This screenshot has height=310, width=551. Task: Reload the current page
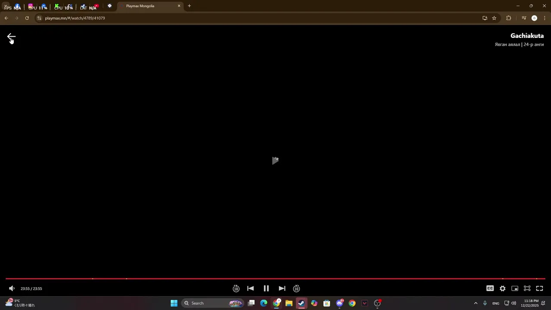27,18
